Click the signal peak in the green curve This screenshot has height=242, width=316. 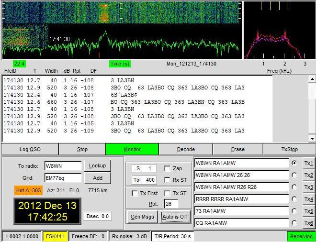105,32
